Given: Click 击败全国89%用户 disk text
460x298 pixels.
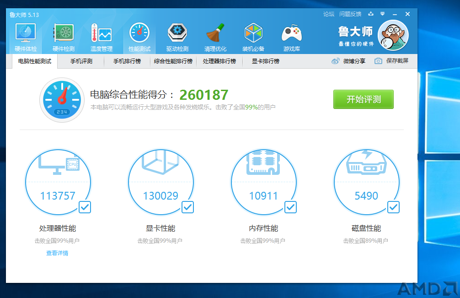Looking at the screenshot, I should pyautogui.click(x=365, y=241).
